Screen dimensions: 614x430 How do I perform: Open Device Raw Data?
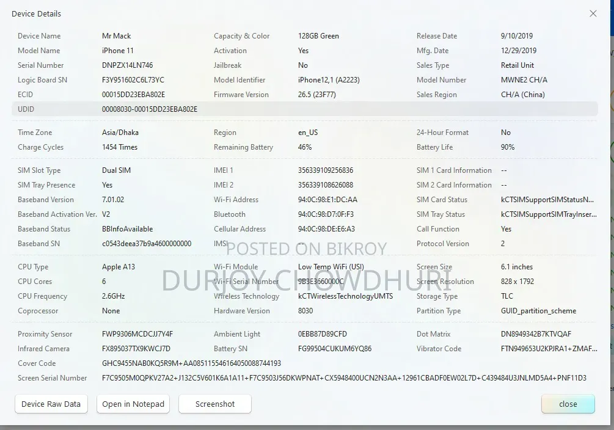tap(51, 404)
